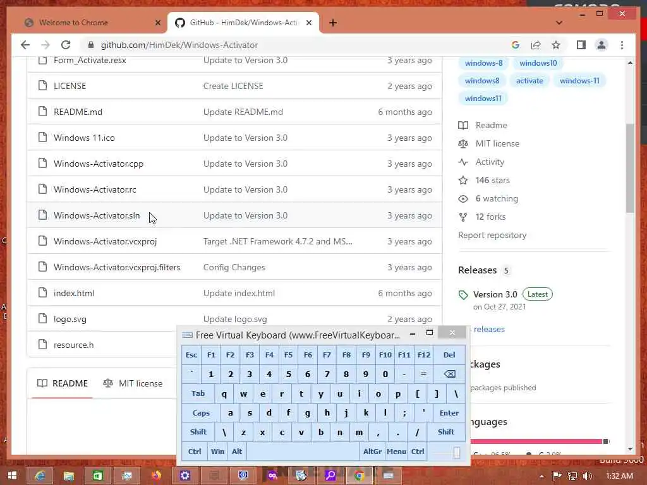Click Target .NET Framework 4.7.2 commit message
Screen dimensions: 647x485
[278, 241]
